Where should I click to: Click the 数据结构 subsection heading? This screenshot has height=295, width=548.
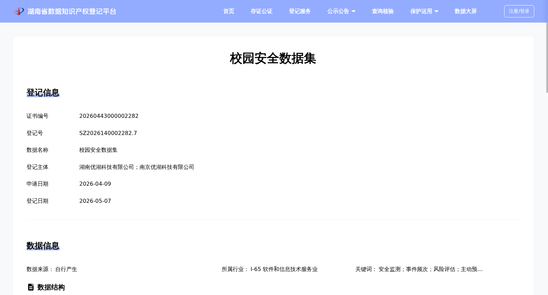(x=51, y=287)
